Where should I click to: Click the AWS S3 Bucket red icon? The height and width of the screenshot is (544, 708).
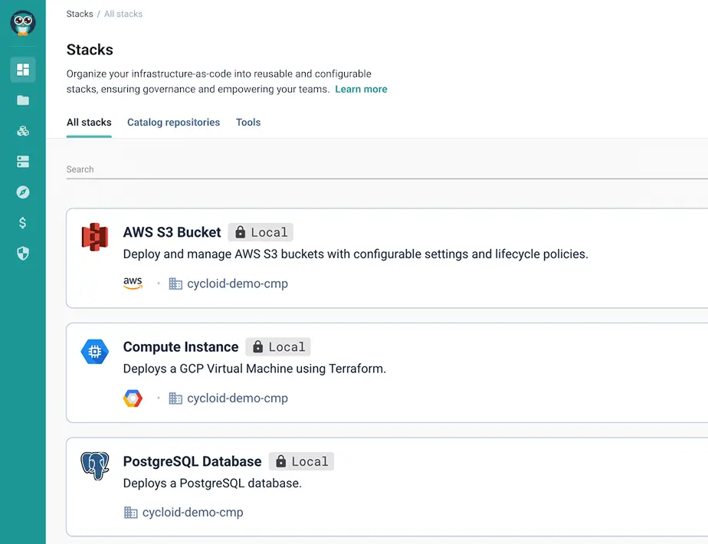(x=95, y=237)
